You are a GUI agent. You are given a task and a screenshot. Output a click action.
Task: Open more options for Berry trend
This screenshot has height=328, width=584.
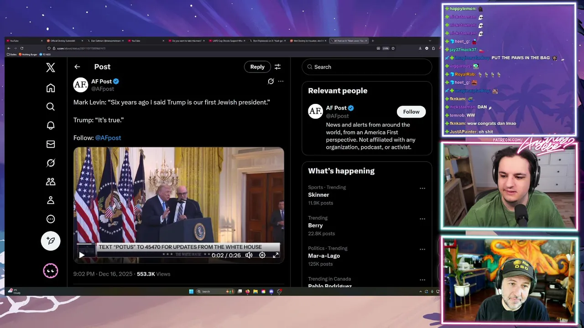[422, 219]
